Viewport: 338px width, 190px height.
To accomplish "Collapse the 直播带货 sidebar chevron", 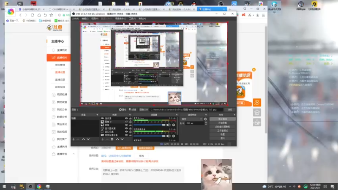I will tap(74, 154).
